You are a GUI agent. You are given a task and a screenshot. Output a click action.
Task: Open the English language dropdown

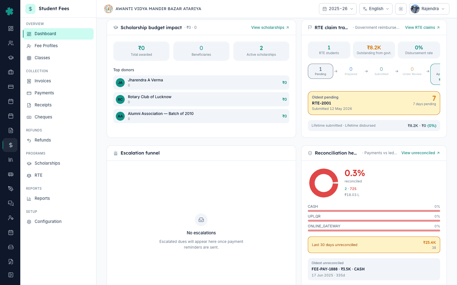(x=376, y=9)
